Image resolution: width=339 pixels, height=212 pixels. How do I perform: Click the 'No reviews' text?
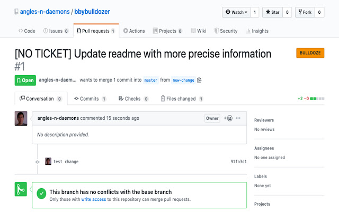click(x=264, y=129)
